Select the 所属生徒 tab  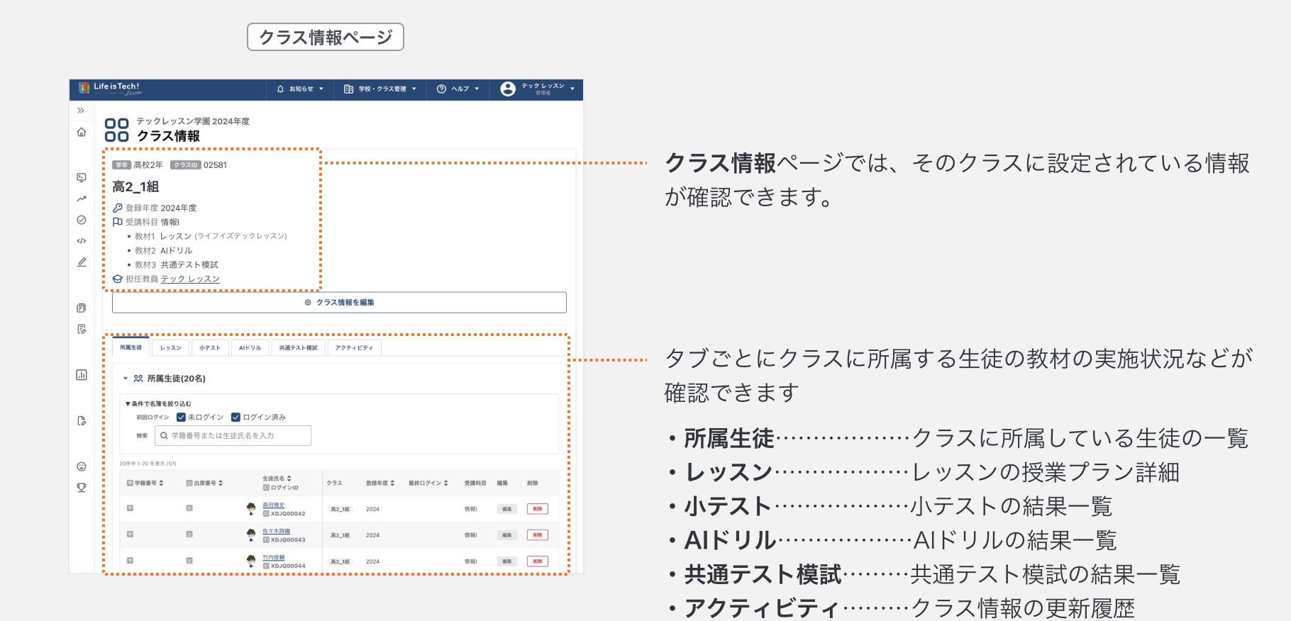click(131, 347)
